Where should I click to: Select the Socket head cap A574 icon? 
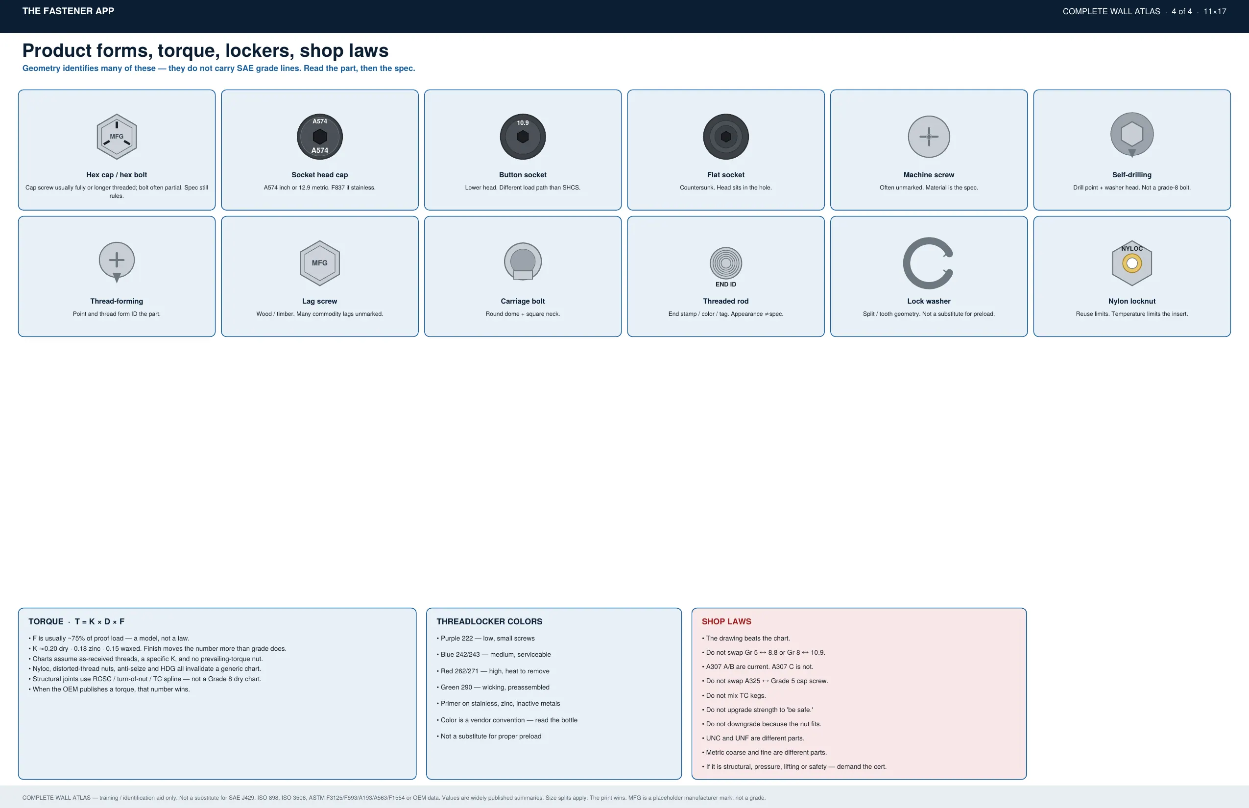click(x=319, y=137)
